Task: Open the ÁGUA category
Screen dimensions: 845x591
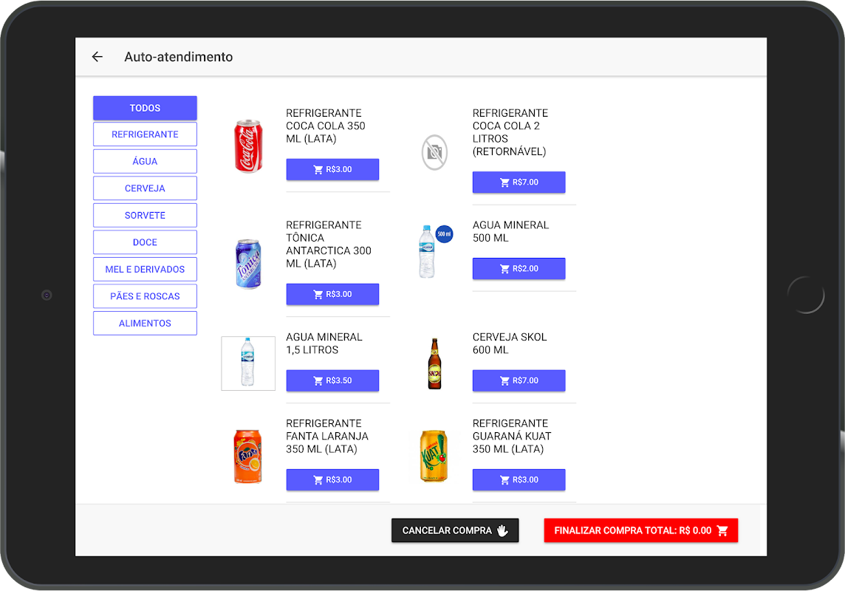Action: [145, 161]
